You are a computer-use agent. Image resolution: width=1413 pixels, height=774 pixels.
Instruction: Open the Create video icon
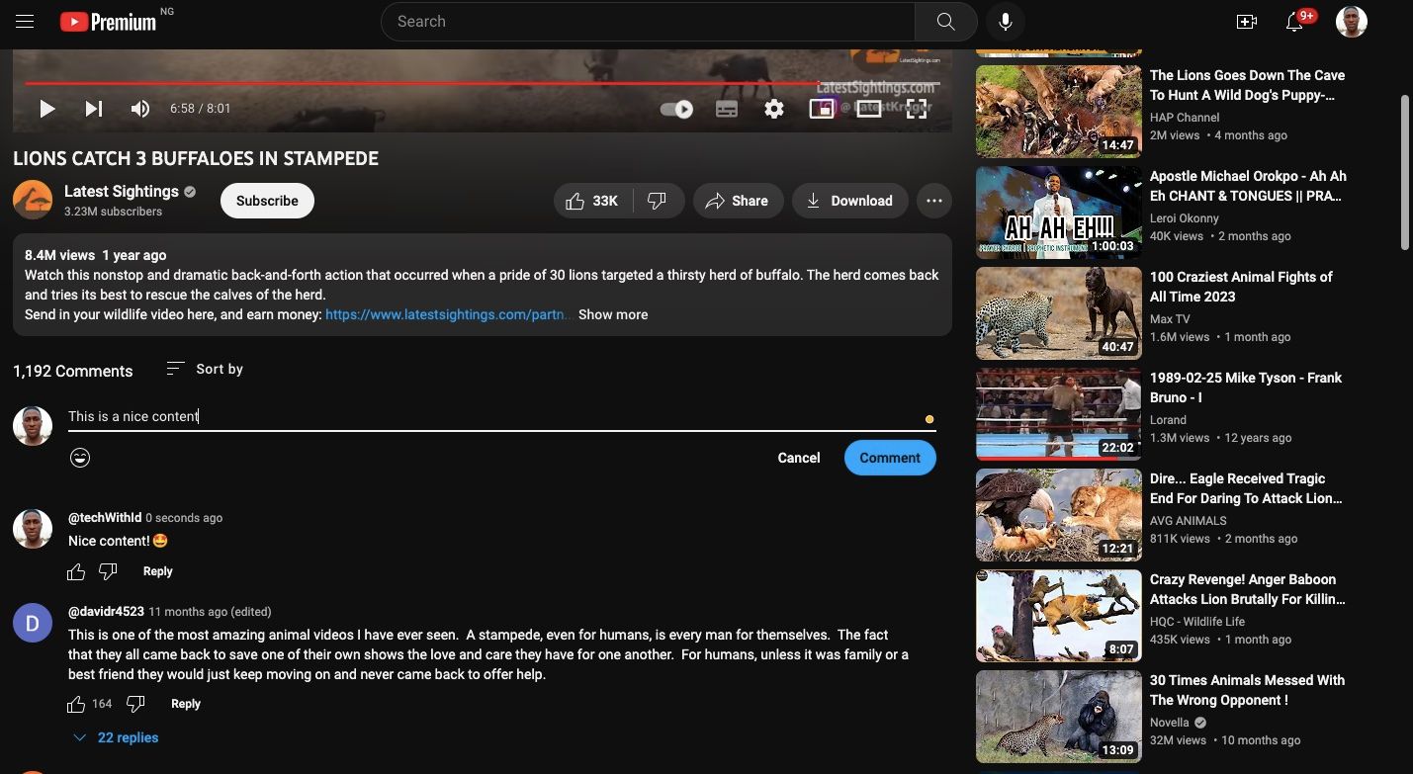coord(1246,22)
